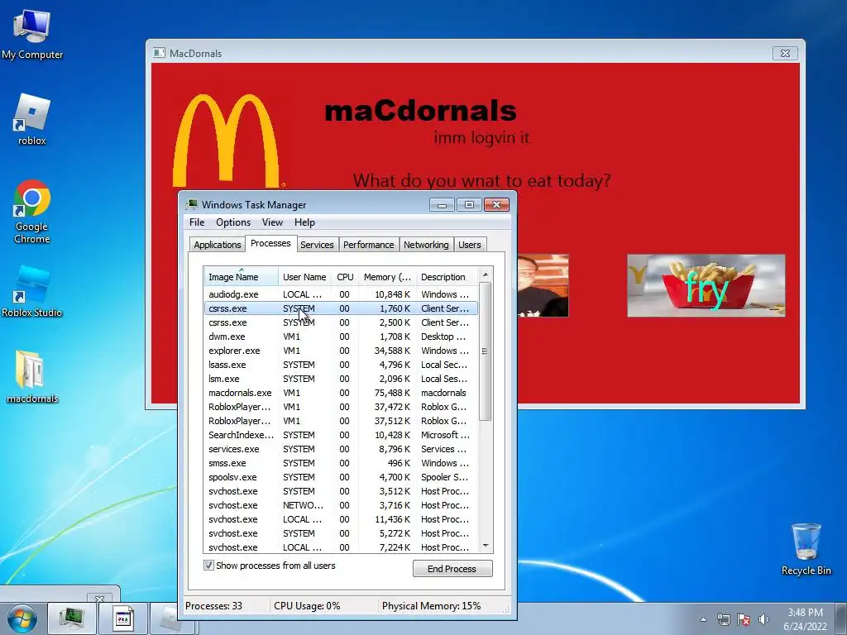Sort by CPU column header
Image resolution: width=847 pixels, height=635 pixels.
click(345, 277)
